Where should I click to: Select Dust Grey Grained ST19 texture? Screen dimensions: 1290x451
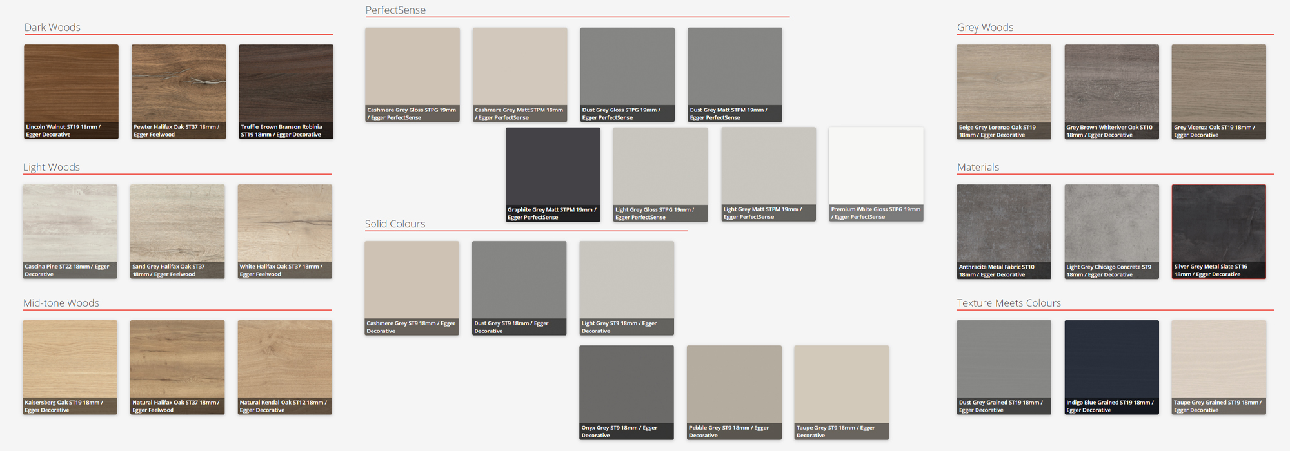coord(1004,367)
